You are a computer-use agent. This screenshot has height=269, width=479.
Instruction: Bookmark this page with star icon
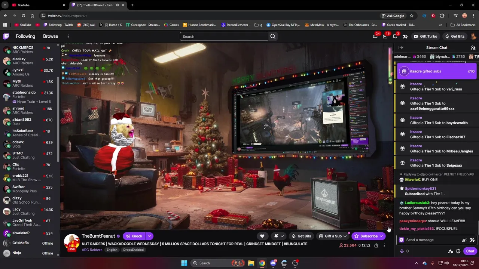click(412, 16)
